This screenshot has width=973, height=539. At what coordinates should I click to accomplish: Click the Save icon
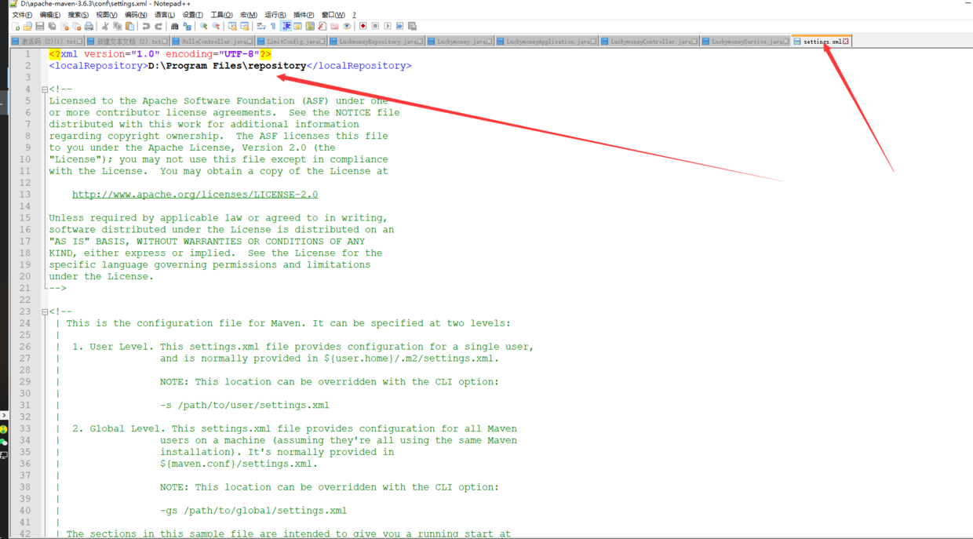coord(39,26)
